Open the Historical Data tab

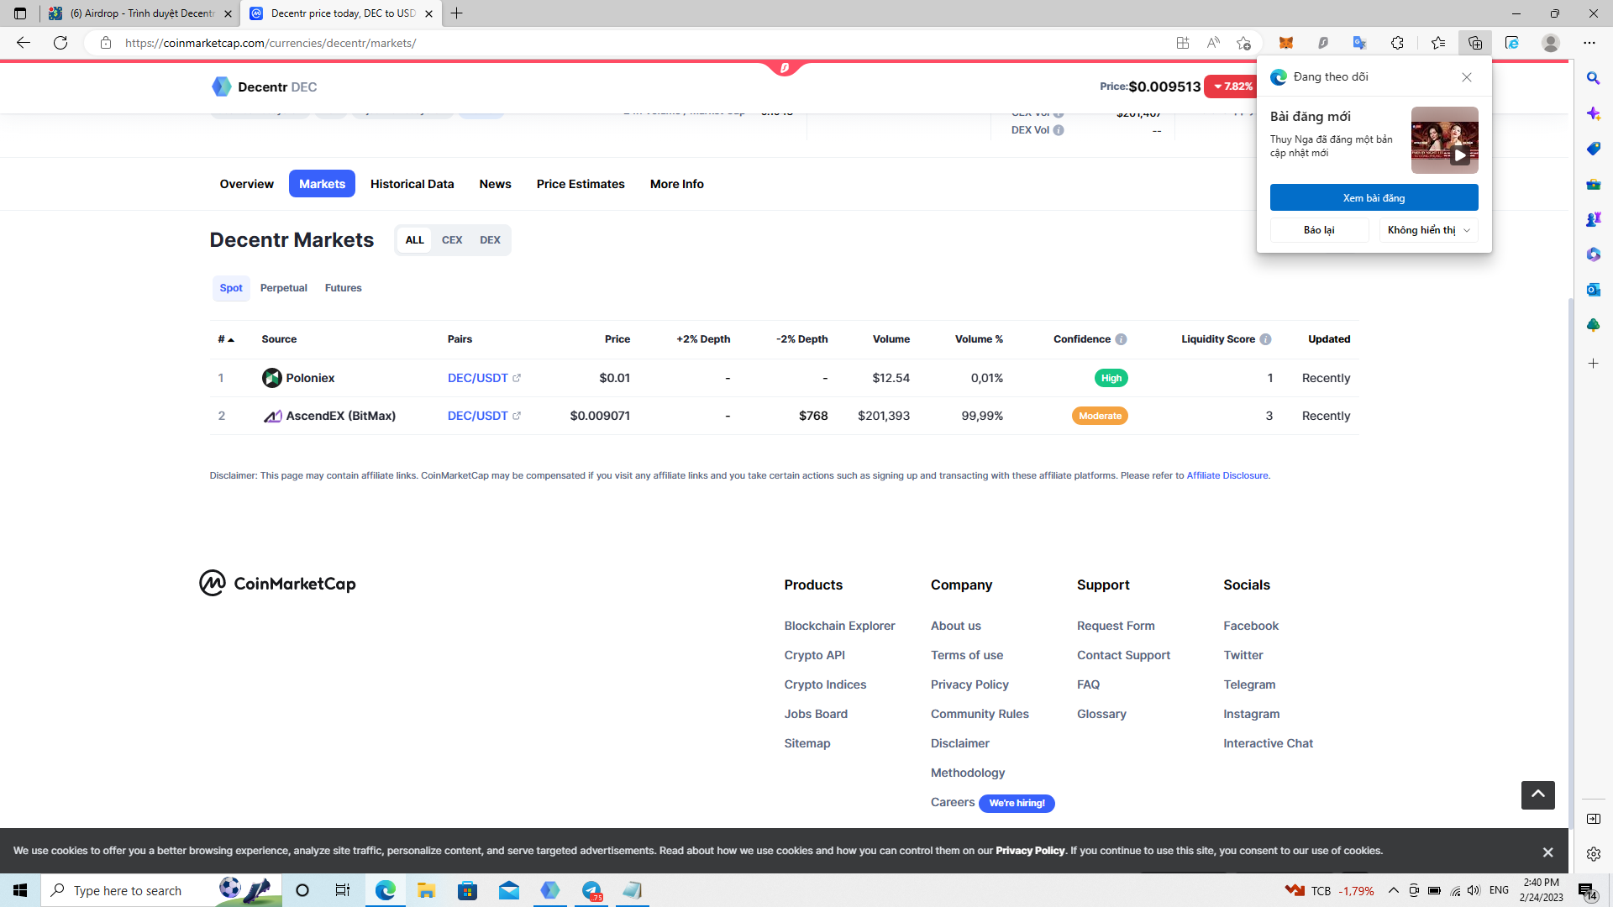point(412,184)
